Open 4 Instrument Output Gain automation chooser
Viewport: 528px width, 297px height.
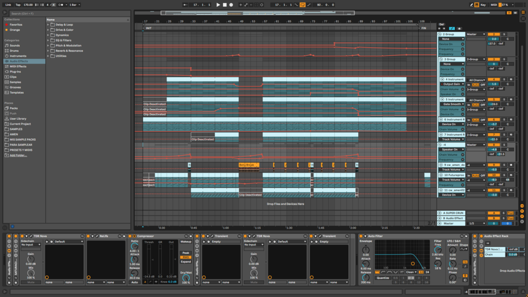(452, 84)
